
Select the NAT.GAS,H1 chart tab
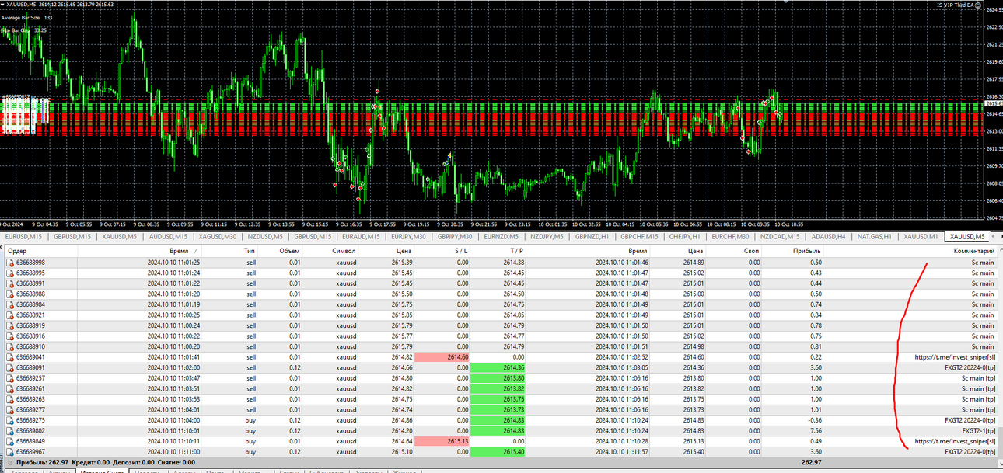coord(875,237)
